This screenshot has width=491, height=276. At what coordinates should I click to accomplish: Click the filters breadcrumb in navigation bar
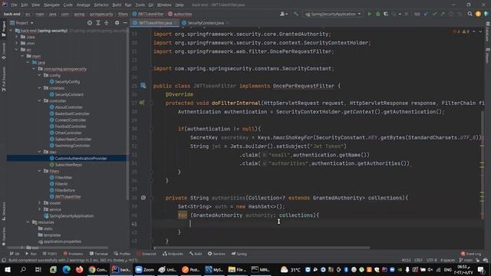pos(123,14)
